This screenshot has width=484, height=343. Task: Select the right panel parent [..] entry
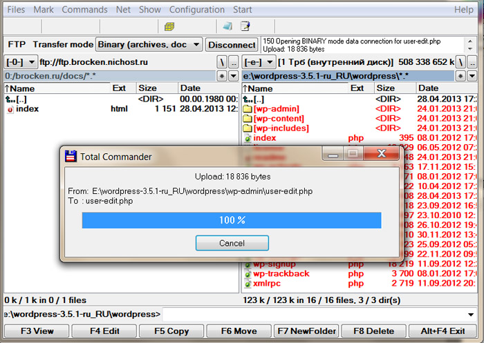click(x=360, y=99)
